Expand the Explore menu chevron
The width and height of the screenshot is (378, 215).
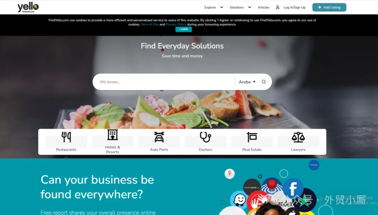(221, 7)
